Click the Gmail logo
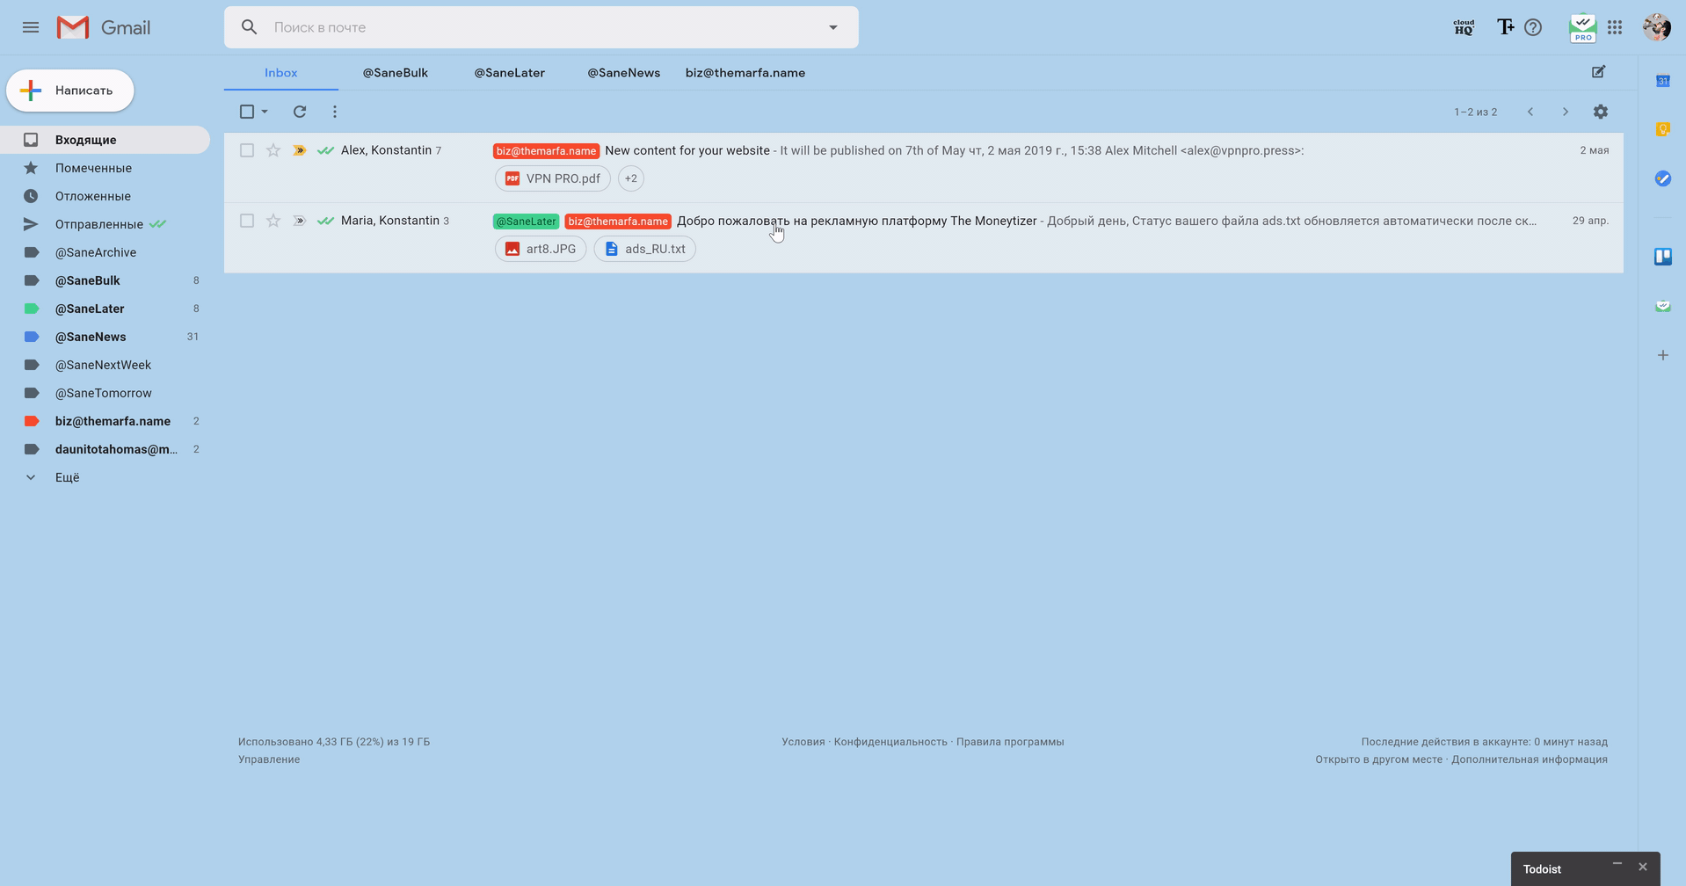Viewport: 1686px width, 886px height. tap(104, 27)
